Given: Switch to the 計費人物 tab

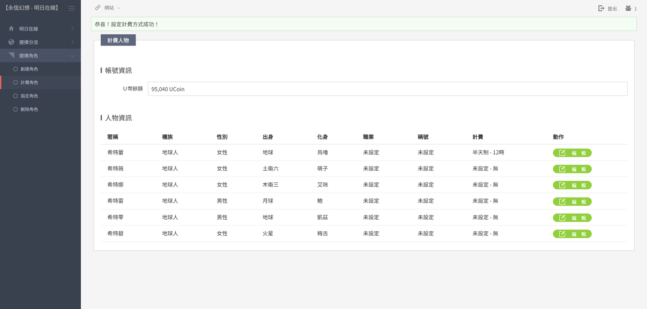Looking at the screenshot, I should 118,40.
